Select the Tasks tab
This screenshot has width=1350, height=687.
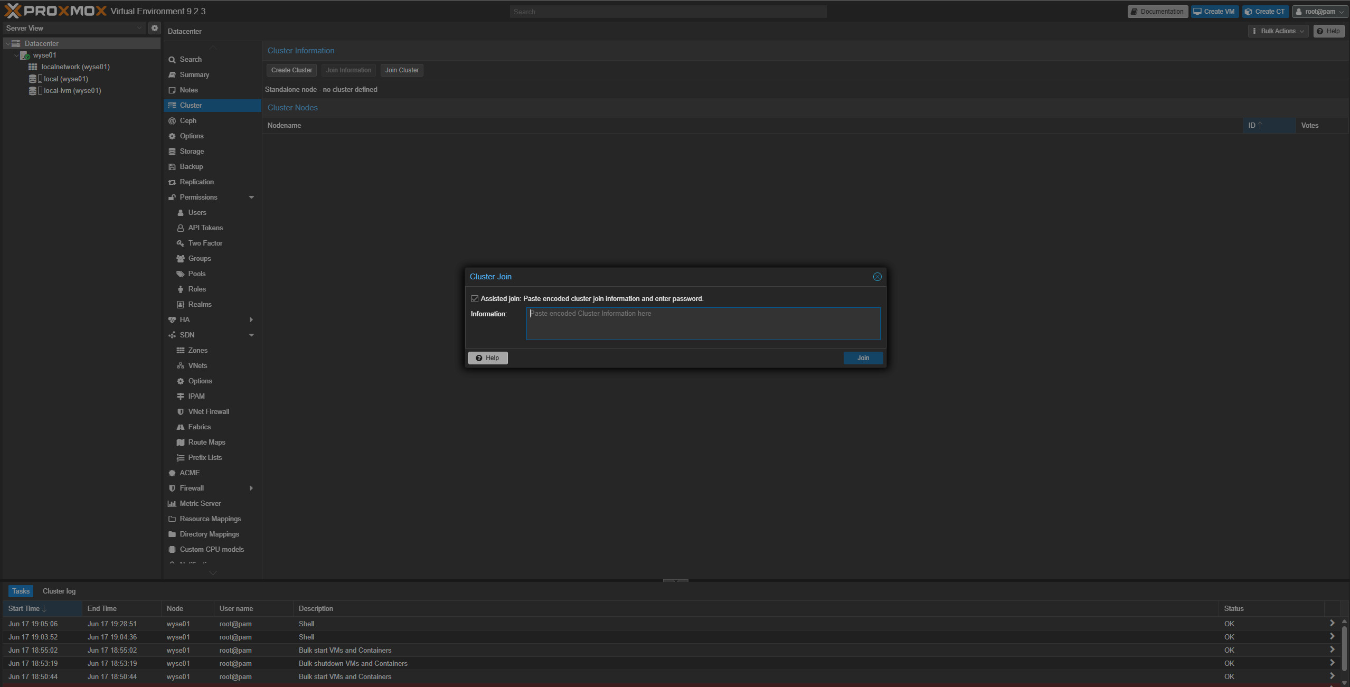21,591
